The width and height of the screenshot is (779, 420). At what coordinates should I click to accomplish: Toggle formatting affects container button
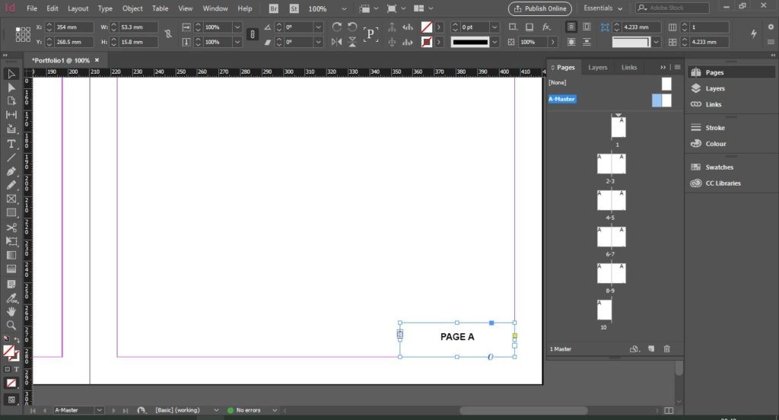(x=7, y=369)
